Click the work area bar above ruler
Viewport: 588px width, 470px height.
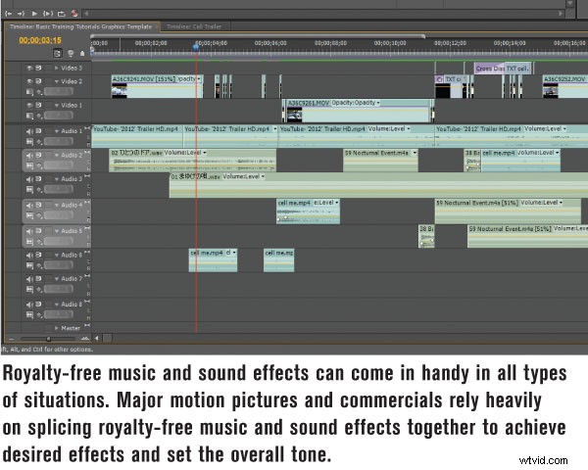pyautogui.click(x=258, y=36)
